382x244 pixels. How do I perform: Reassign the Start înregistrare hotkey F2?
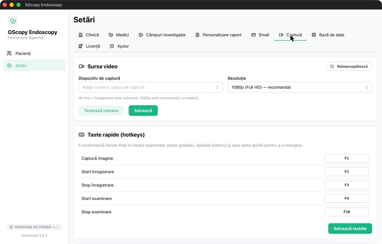347,172
